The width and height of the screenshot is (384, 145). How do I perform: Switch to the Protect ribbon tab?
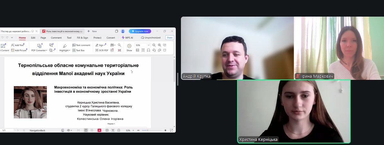click(x=97, y=38)
